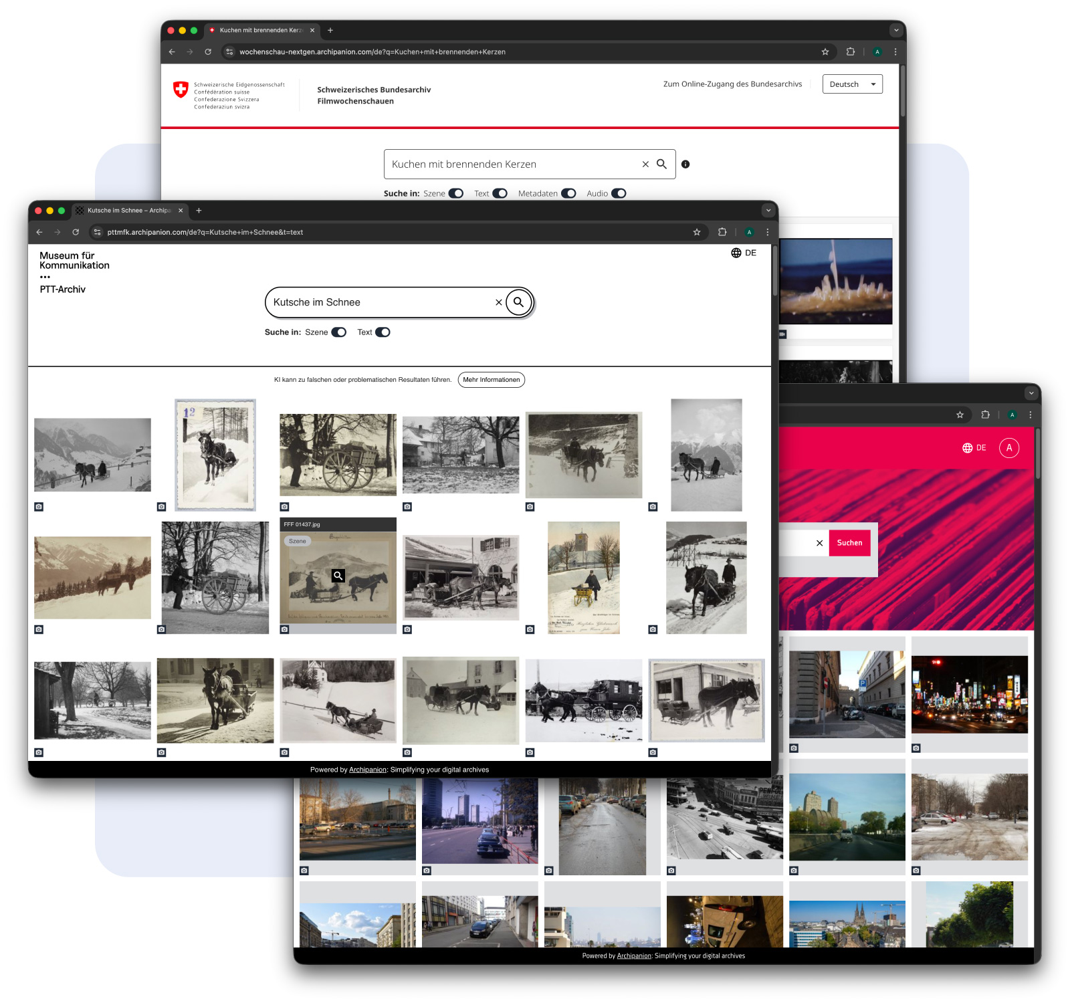This screenshot has height=1005, width=1070.
Task: Click the globe DE language icon in PTT-Archiv
Action: click(x=743, y=253)
